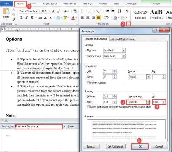Open Line and Page Breaks tab

(x=122, y=39)
